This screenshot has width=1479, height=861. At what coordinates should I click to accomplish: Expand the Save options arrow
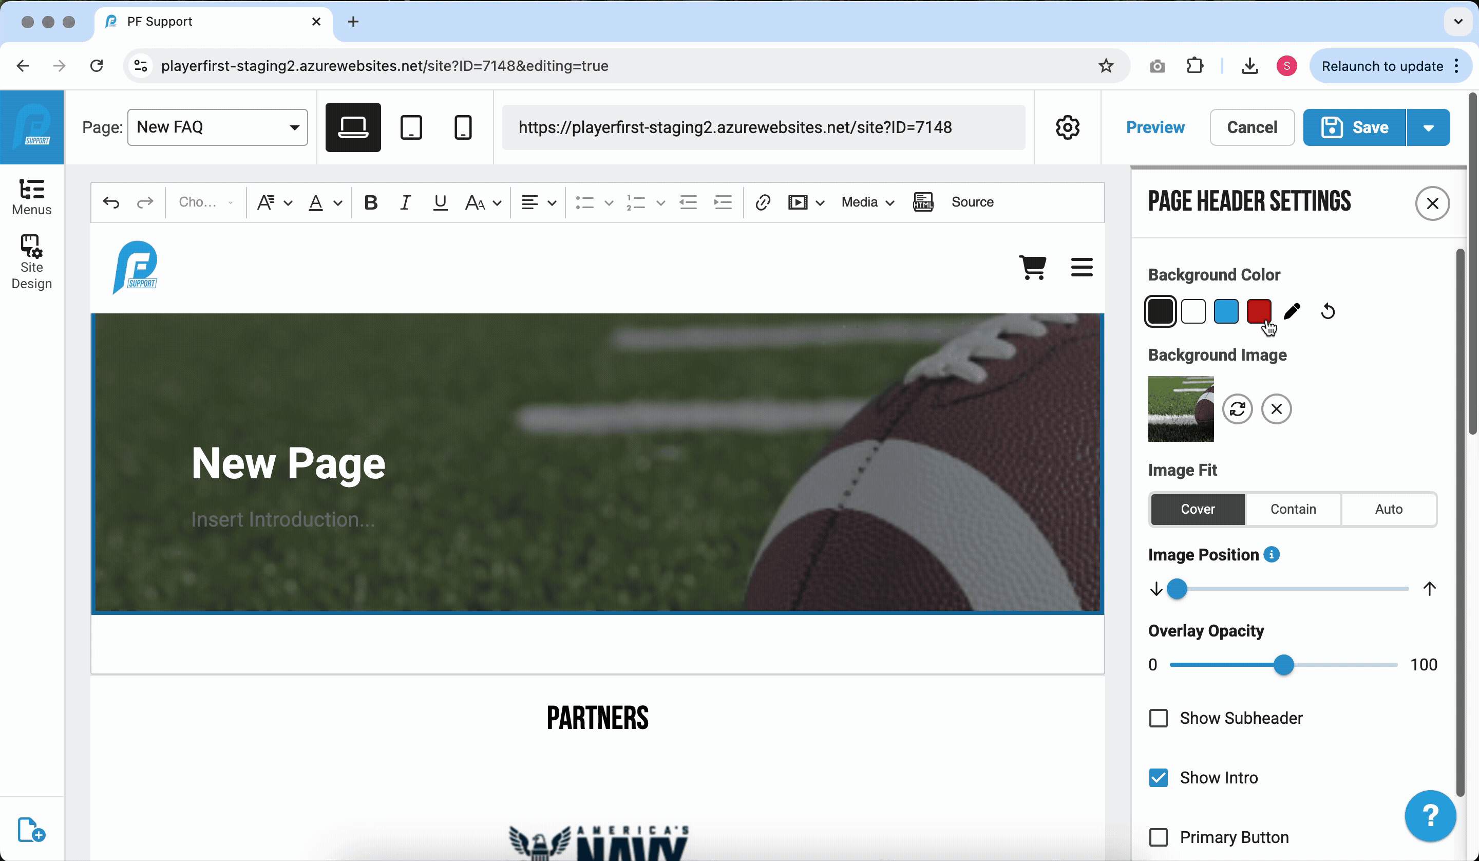1428,127
